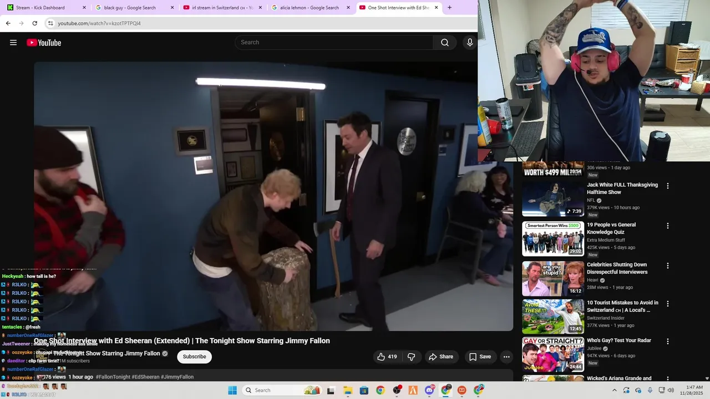Close the black guy Google Search tab

pyautogui.click(x=172, y=8)
